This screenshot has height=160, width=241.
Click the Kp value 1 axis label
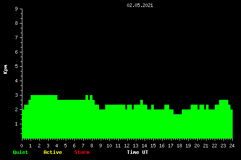(x=17, y=124)
